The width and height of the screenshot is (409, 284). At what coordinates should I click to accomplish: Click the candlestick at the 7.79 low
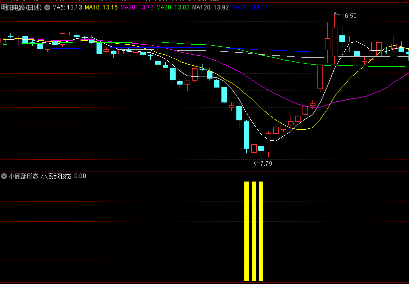(x=254, y=149)
